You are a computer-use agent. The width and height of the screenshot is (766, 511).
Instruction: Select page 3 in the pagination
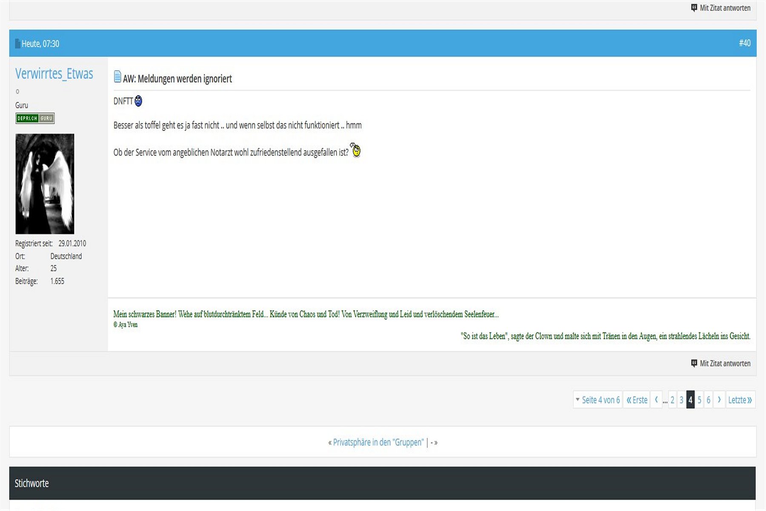tap(681, 400)
